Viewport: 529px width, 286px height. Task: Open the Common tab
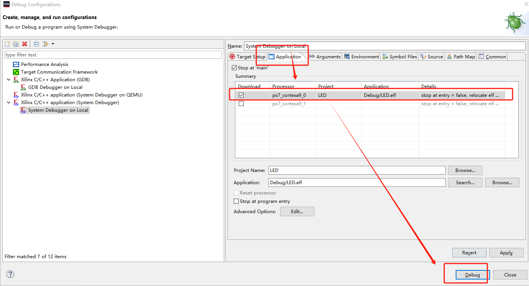[x=492, y=56]
